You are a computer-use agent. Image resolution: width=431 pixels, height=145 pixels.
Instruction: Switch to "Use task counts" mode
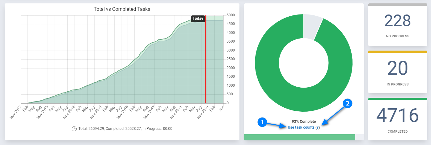[301, 127]
